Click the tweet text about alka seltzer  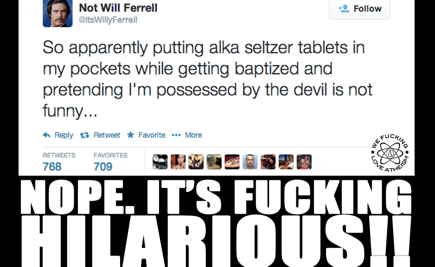pyautogui.click(x=207, y=80)
